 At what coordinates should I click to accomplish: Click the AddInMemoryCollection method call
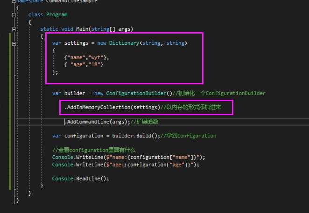click(x=98, y=108)
